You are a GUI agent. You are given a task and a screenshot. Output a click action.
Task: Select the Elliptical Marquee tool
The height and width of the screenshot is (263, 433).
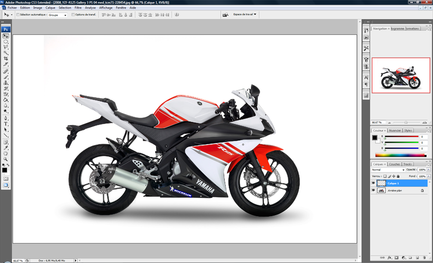point(6,42)
